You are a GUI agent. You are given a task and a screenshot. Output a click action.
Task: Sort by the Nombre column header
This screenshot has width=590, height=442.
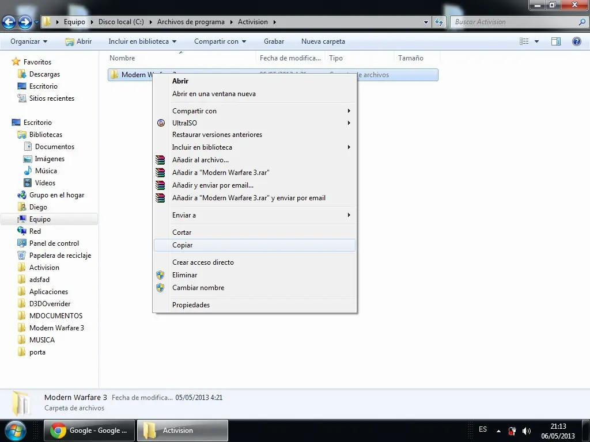click(181, 58)
